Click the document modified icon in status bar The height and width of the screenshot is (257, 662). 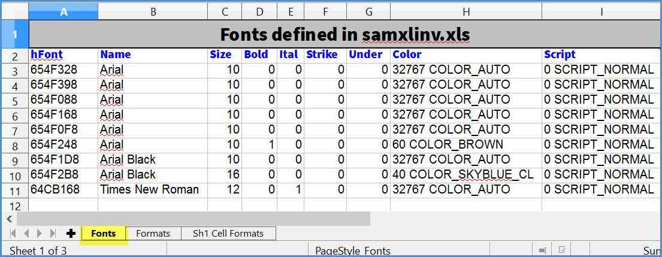pos(562,250)
